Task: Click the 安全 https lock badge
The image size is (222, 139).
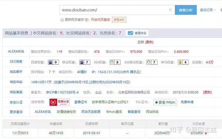Action: [x=165, y=102]
